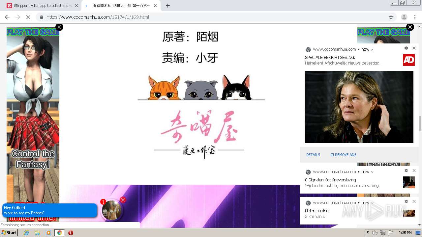422x237 pixels.
Task: Open the notification's large woman photo
Action: tap(359, 107)
